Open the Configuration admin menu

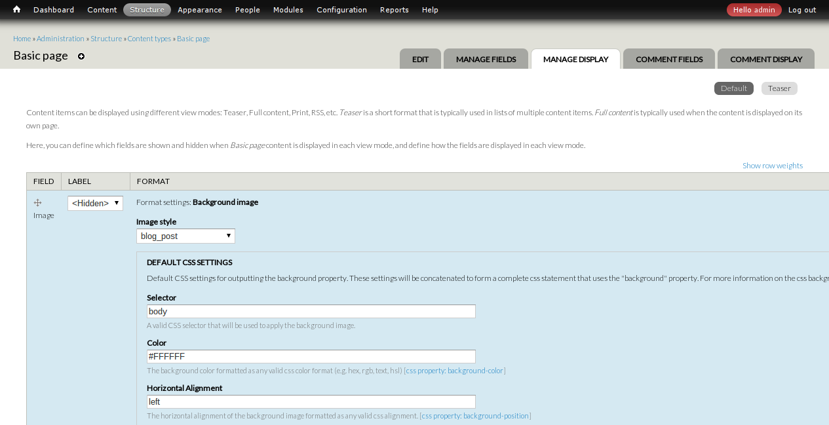(x=341, y=9)
